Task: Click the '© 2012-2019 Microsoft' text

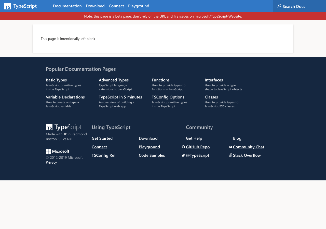Action: click(64, 158)
